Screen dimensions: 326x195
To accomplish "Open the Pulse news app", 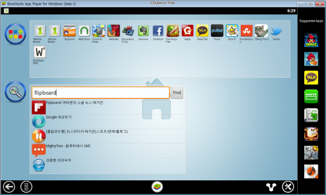I will click(x=217, y=31).
